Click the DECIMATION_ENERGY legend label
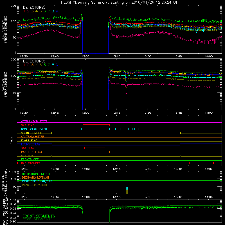 [x=36, y=174]
